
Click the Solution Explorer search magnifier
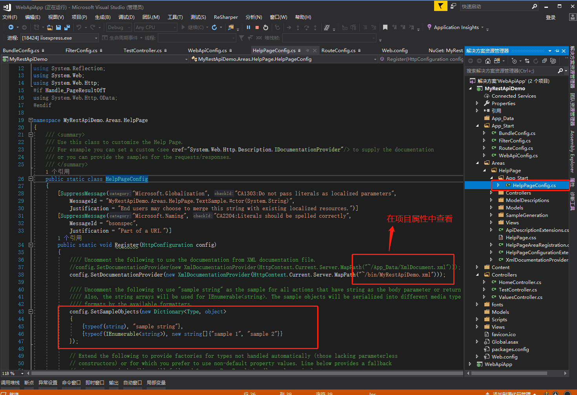coord(560,71)
